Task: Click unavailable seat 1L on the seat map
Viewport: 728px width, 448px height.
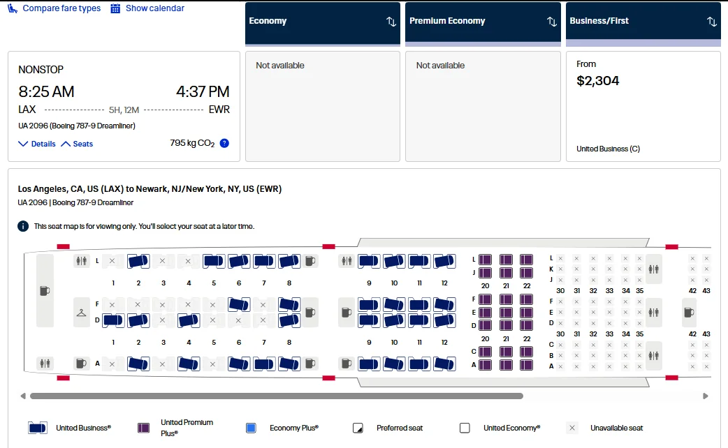Action: coord(112,261)
